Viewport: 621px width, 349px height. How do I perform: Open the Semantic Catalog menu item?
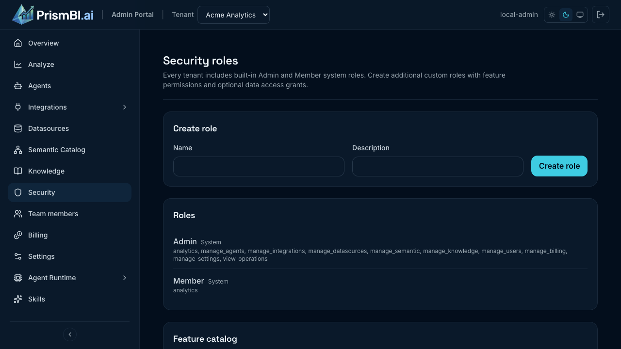(x=69, y=150)
